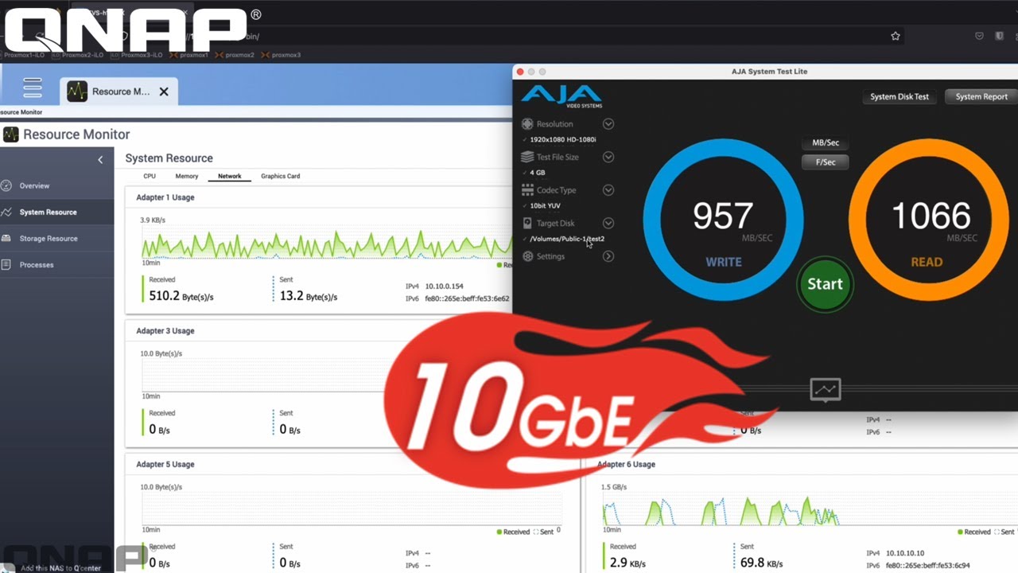Screen dimensions: 1018x573
Task: Click the Adapter 1 Usage heading
Action: coord(165,197)
